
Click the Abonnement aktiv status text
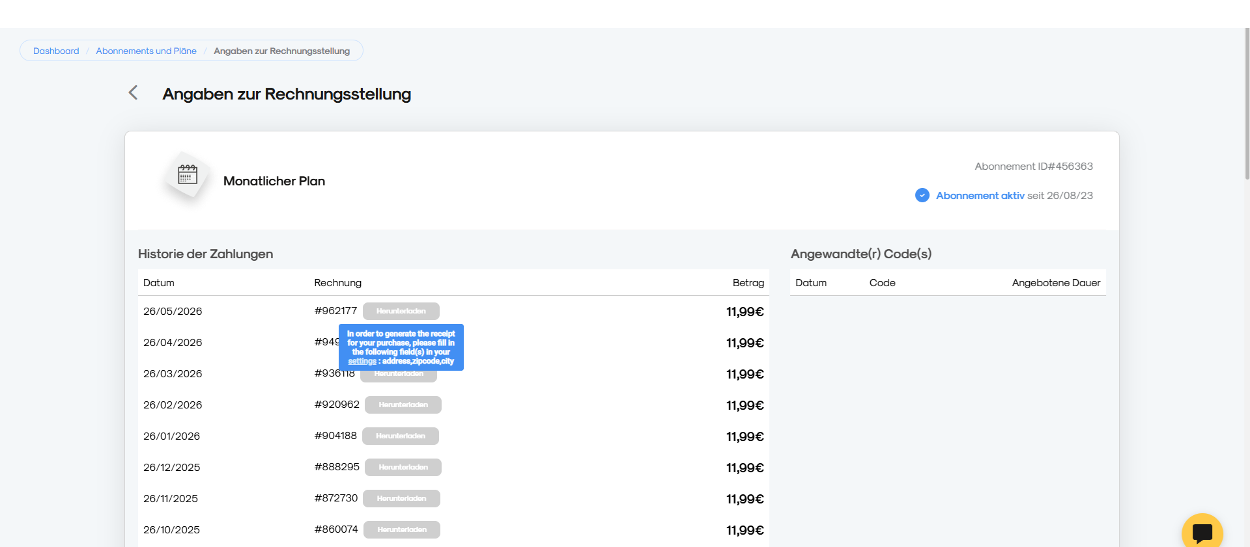[x=980, y=196]
